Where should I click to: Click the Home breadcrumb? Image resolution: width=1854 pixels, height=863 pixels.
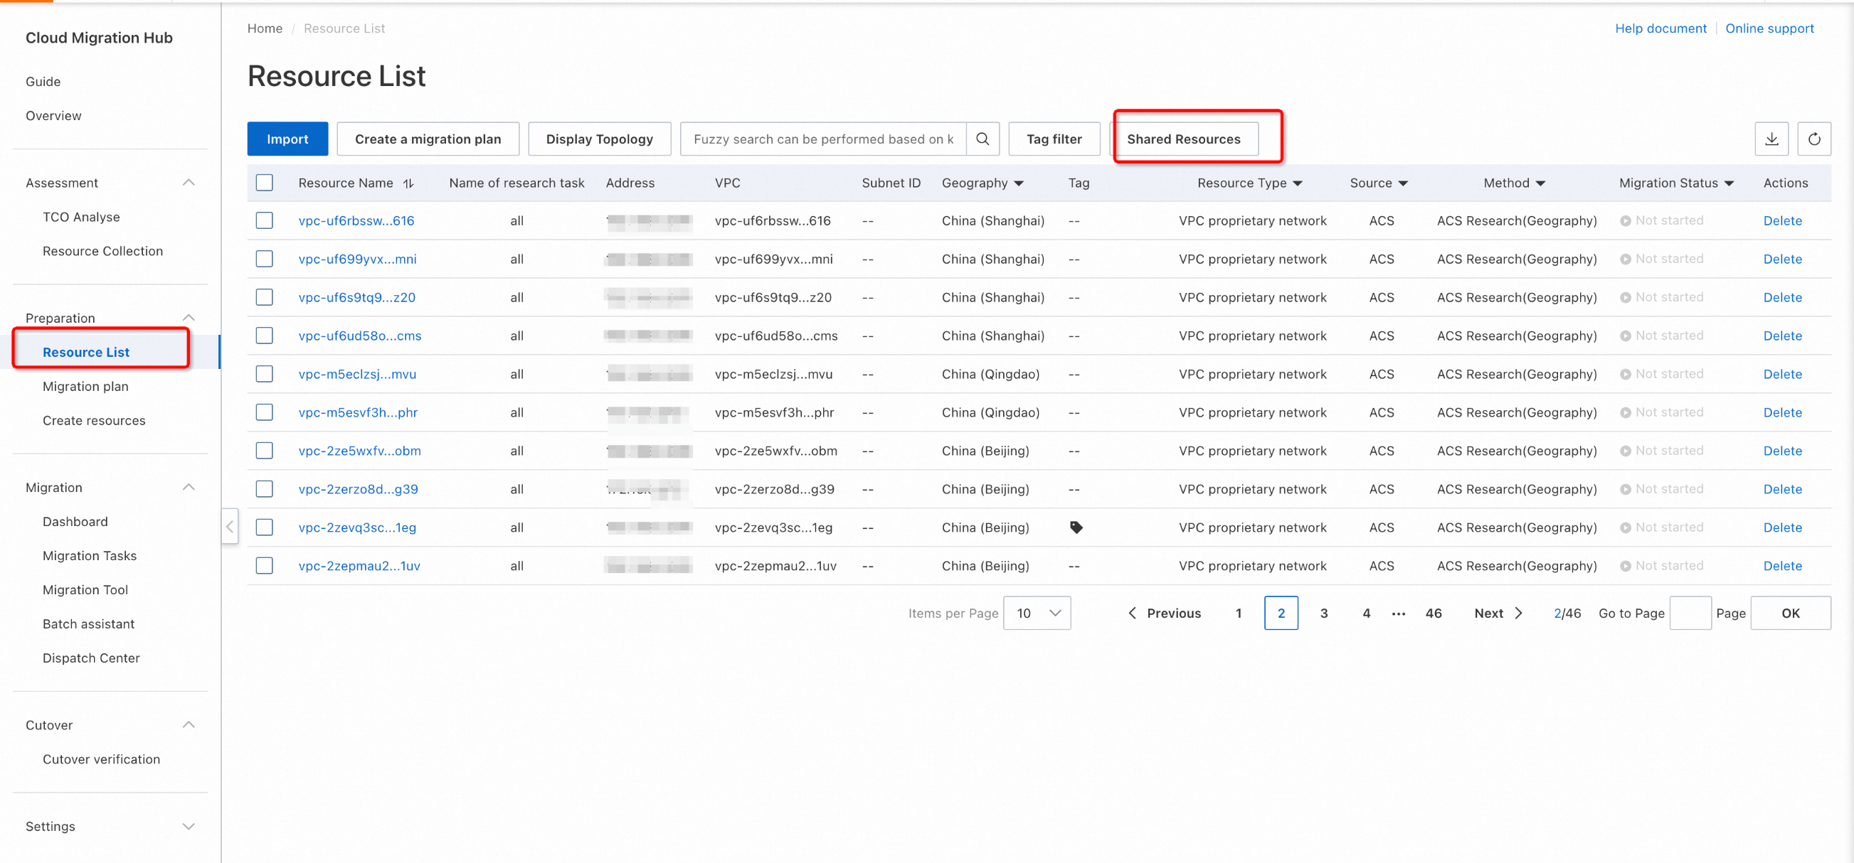pyautogui.click(x=265, y=28)
